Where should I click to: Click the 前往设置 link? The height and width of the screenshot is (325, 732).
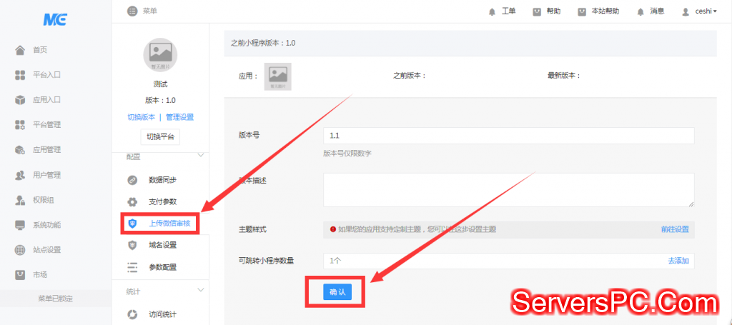(675, 229)
